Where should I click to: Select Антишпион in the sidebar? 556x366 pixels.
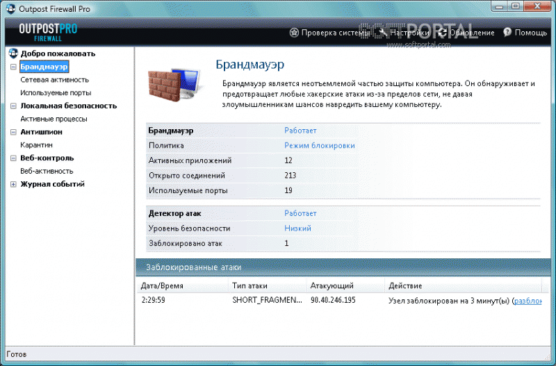point(41,132)
